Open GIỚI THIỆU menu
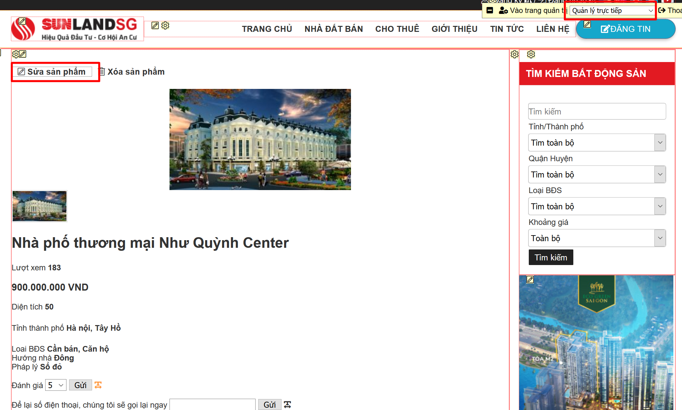The image size is (682, 410). (454, 29)
